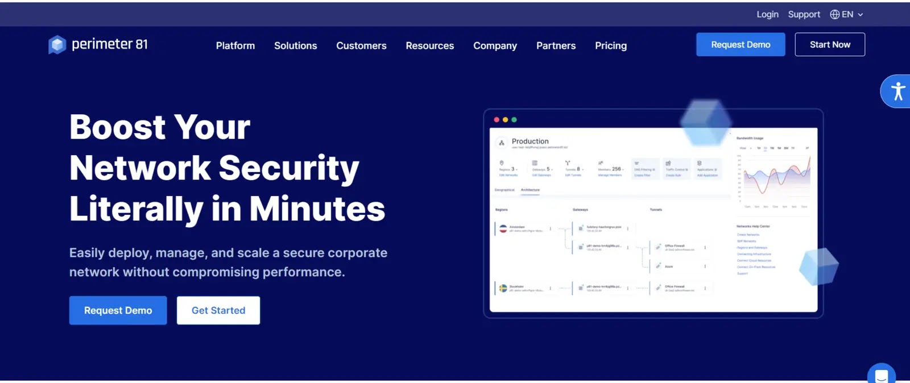Click the Get Started button
This screenshot has width=910, height=383.
[218, 310]
